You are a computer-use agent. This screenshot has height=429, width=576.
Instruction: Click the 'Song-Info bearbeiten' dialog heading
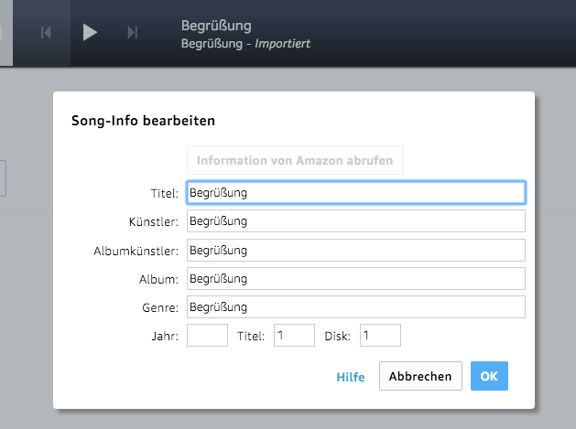(143, 120)
